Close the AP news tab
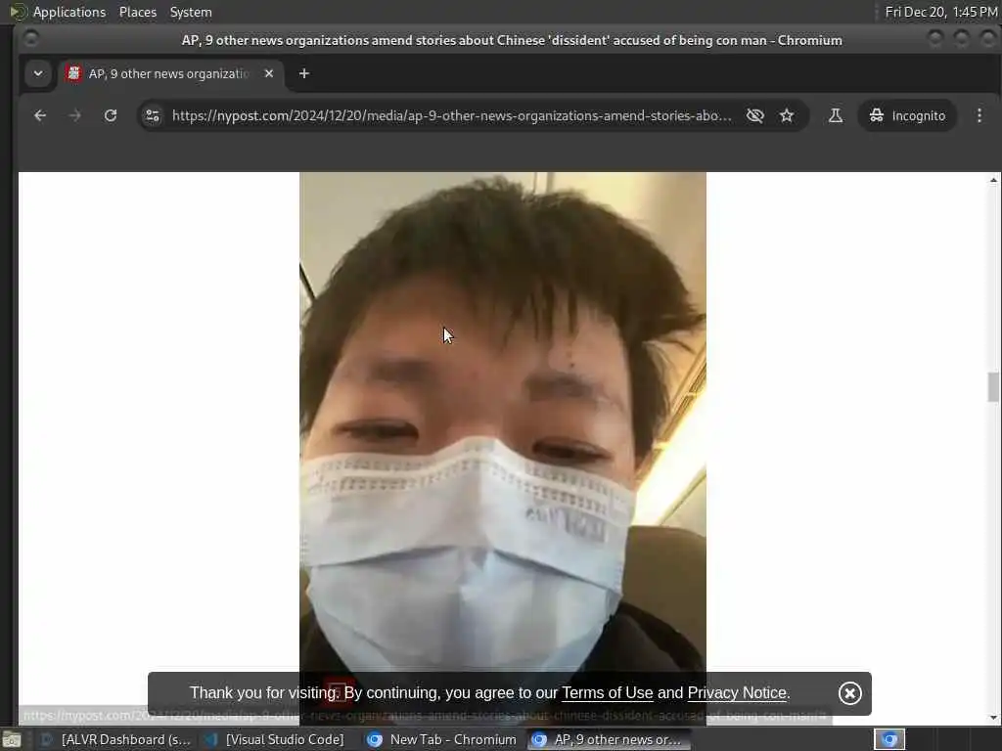The image size is (1002, 751). point(269,73)
